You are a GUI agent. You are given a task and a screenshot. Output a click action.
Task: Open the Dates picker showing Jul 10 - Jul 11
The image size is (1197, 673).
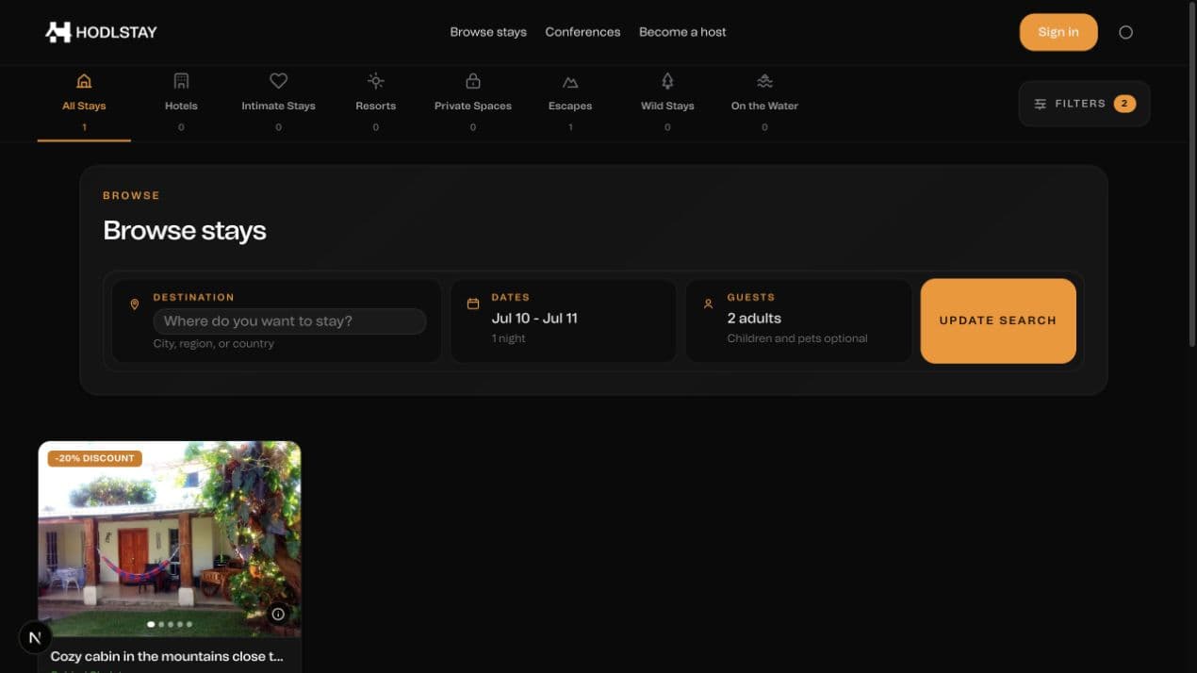point(564,320)
